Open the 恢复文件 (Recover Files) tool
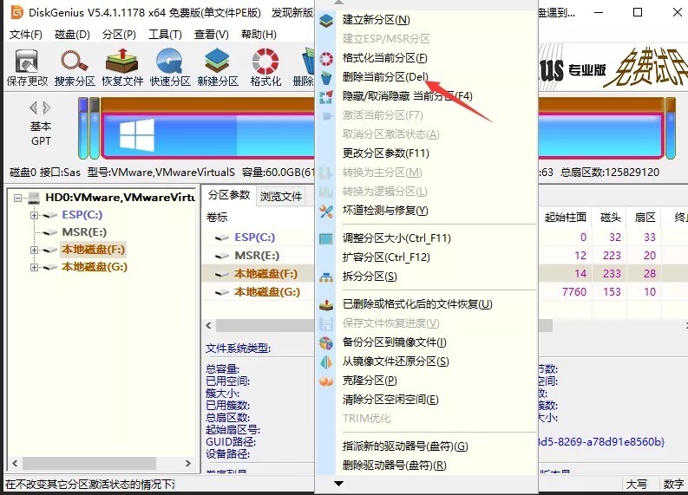The height and width of the screenshot is (495, 688). pyautogui.click(x=122, y=66)
